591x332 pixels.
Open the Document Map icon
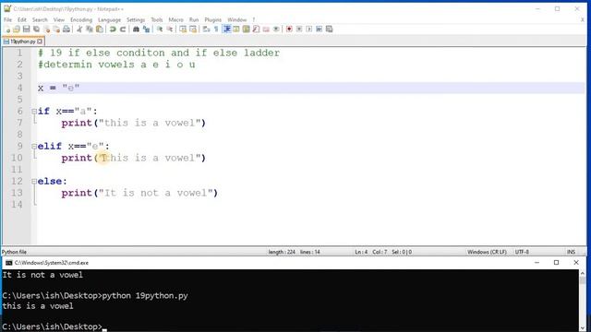pos(247,30)
